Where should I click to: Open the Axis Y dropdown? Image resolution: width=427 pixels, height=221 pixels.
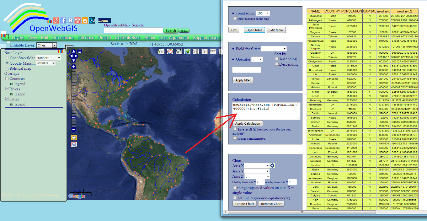tap(257, 171)
